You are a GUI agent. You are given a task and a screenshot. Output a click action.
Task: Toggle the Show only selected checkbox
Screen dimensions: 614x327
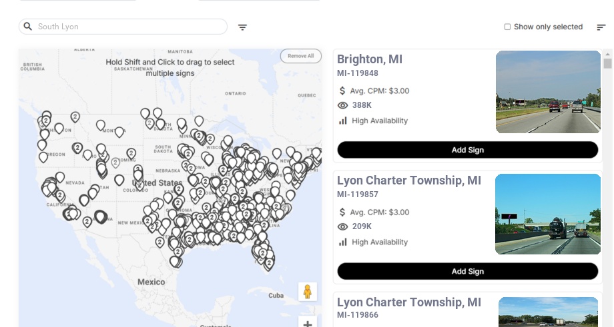coord(507,27)
